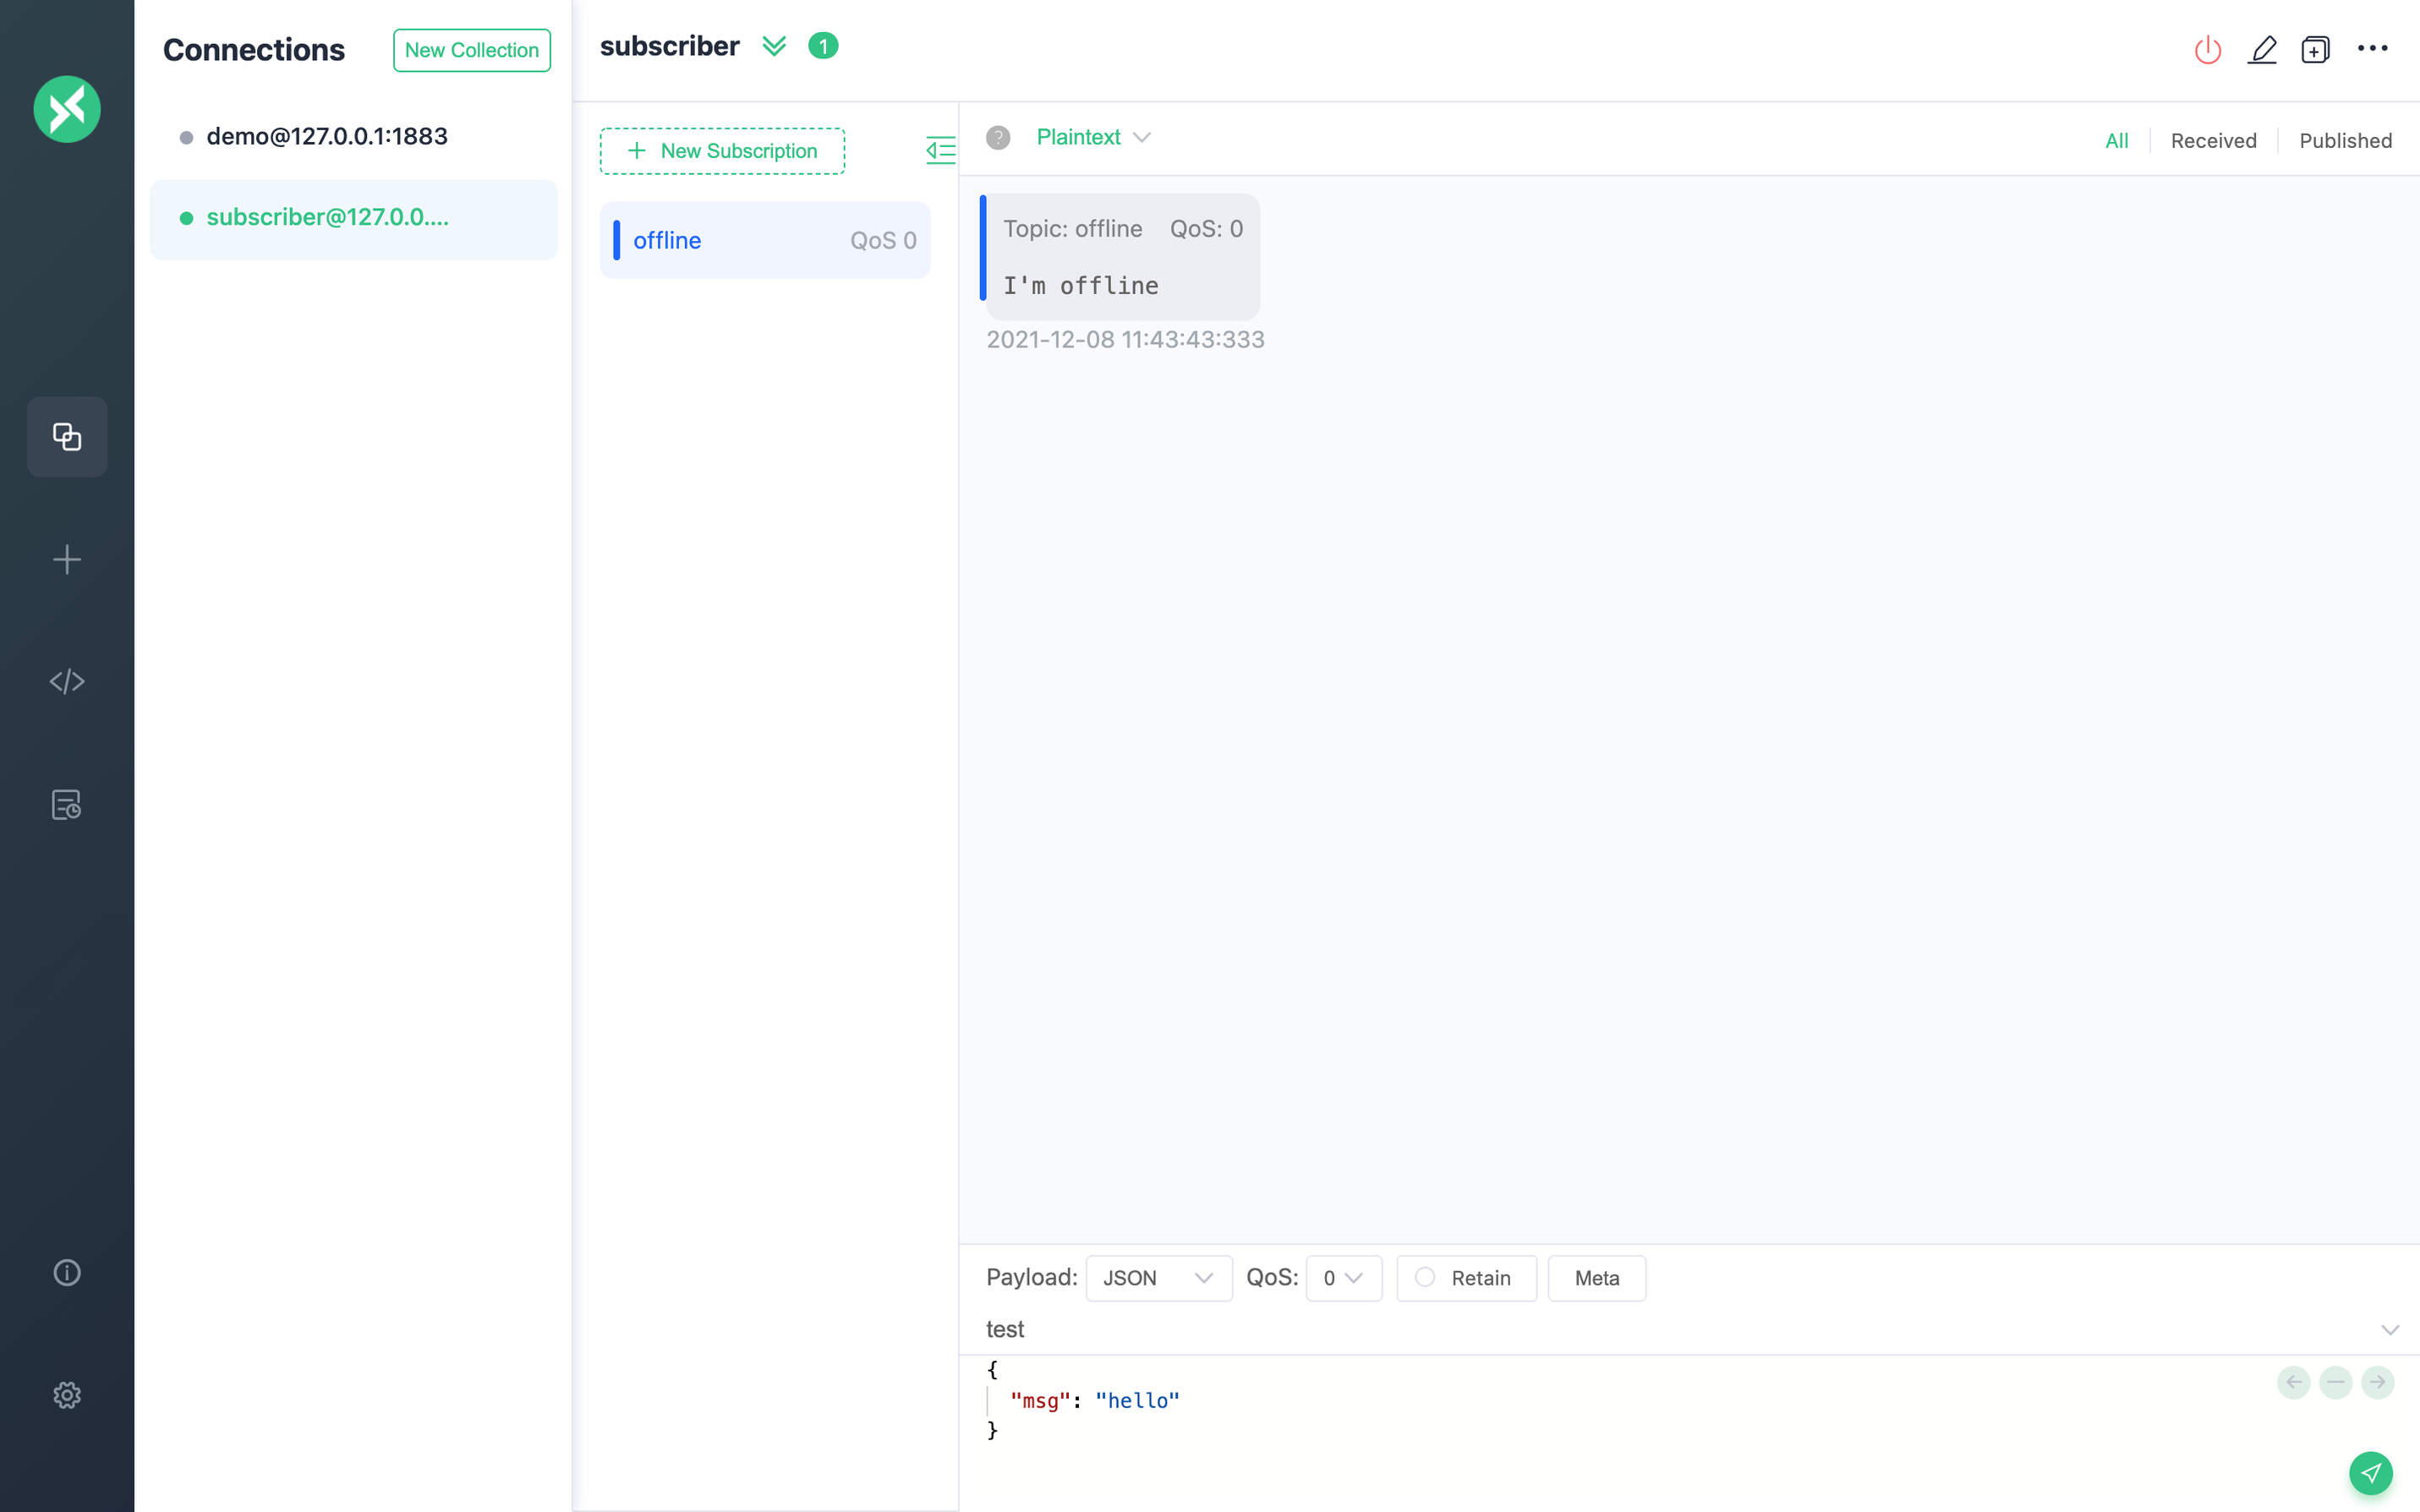
Task: Switch to the Published messages tab
Action: [x=2344, y=141]
